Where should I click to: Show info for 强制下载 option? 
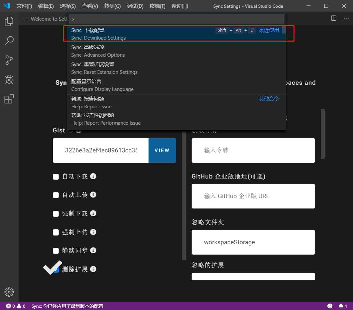click(x=93, y=213)
